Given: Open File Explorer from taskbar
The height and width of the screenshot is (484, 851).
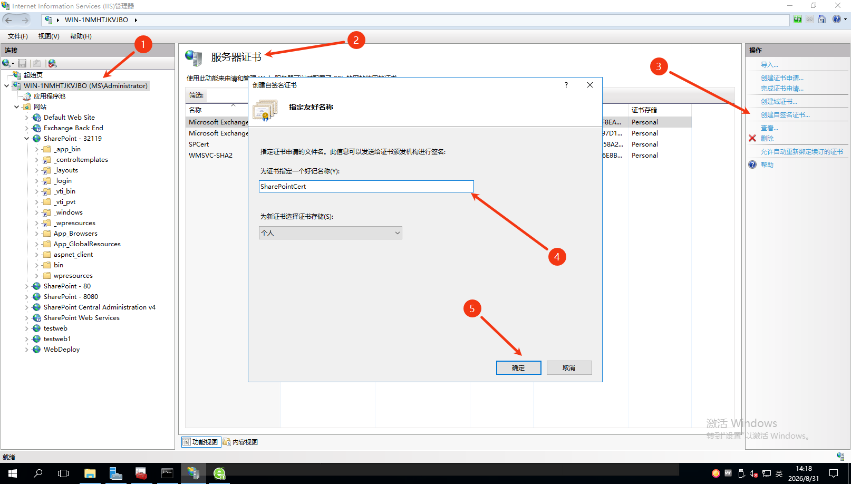Looking at the screenshot, I should (x=90, y=473).
